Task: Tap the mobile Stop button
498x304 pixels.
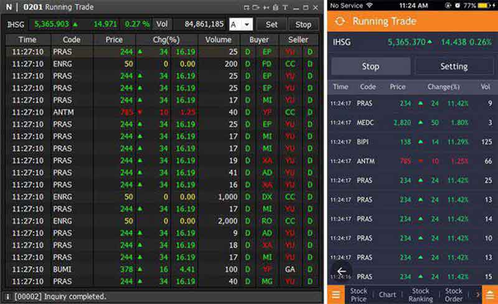Action: 370,66
